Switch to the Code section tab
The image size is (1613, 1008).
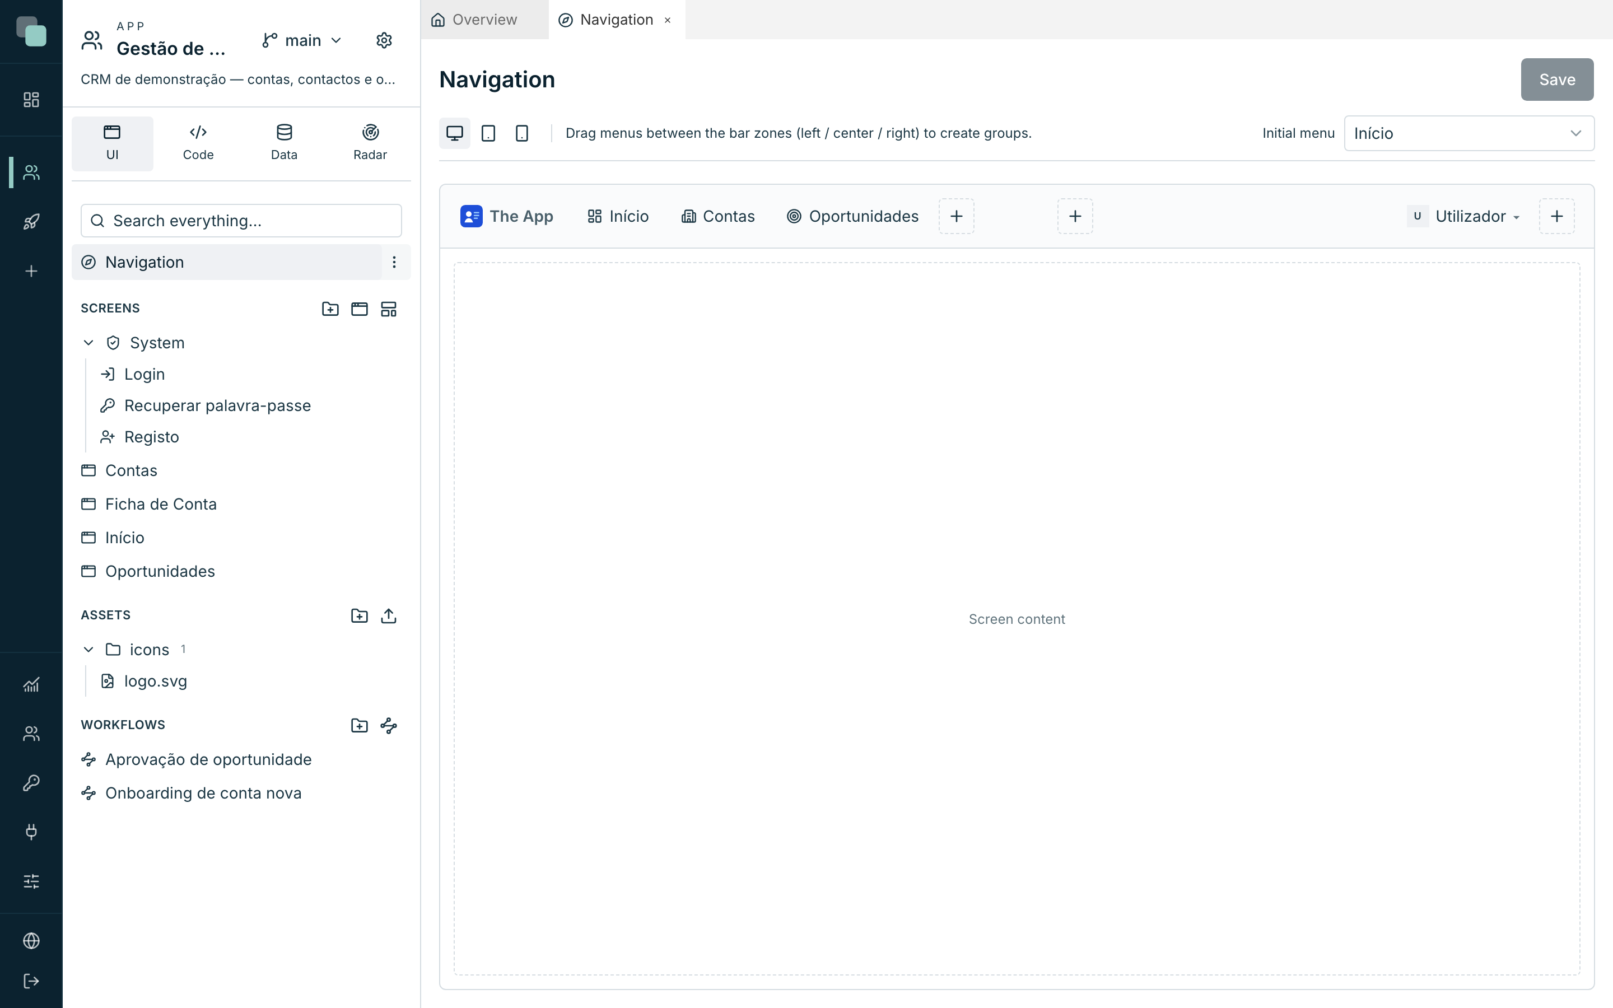[198, 143]
